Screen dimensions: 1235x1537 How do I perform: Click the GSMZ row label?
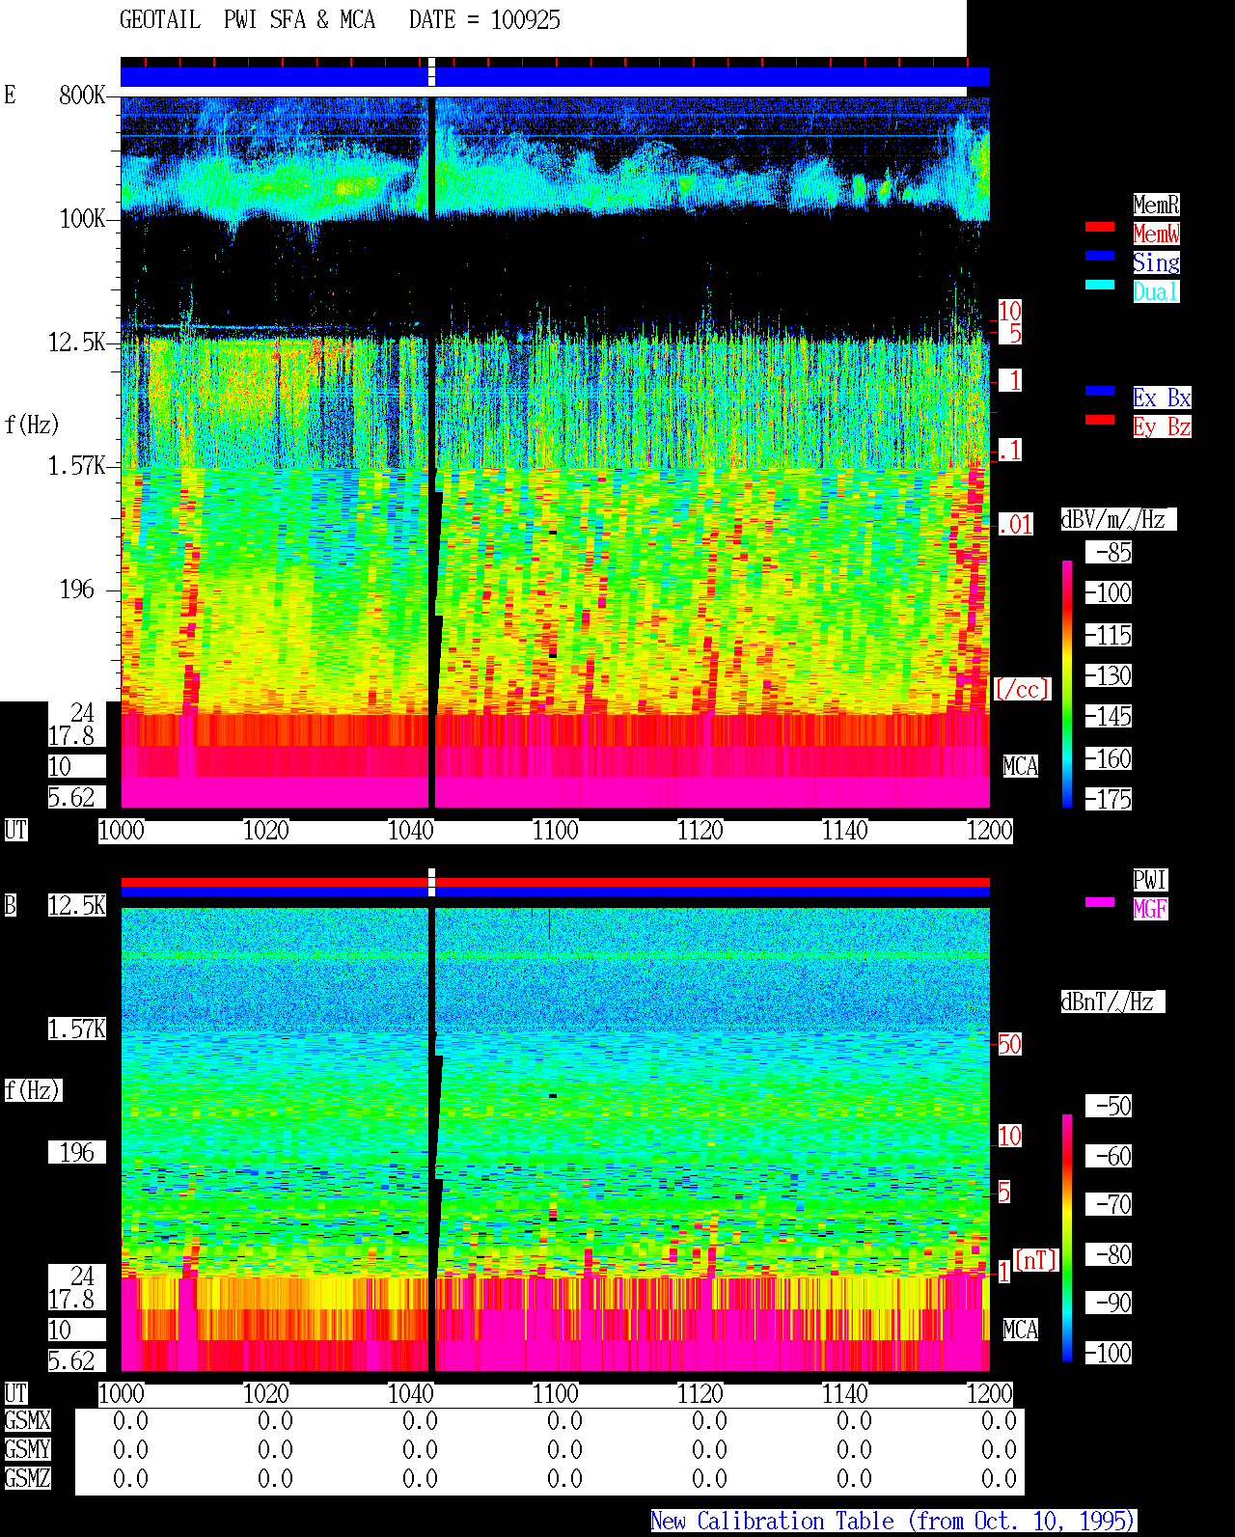pos(28,1479)
